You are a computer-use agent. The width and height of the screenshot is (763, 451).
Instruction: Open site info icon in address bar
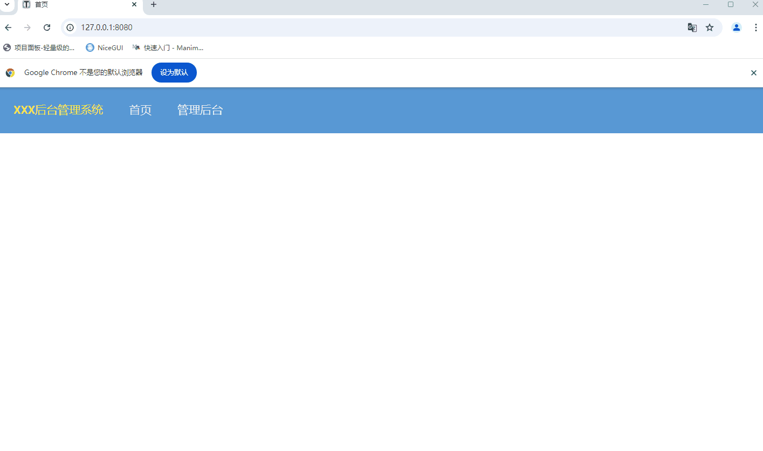coord(70,28)
